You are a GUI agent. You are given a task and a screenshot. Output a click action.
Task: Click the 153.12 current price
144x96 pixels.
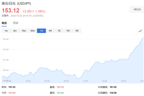10,10
